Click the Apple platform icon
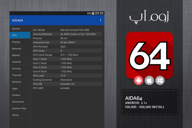This screenshot has height=128, width=192. point(149,80)
